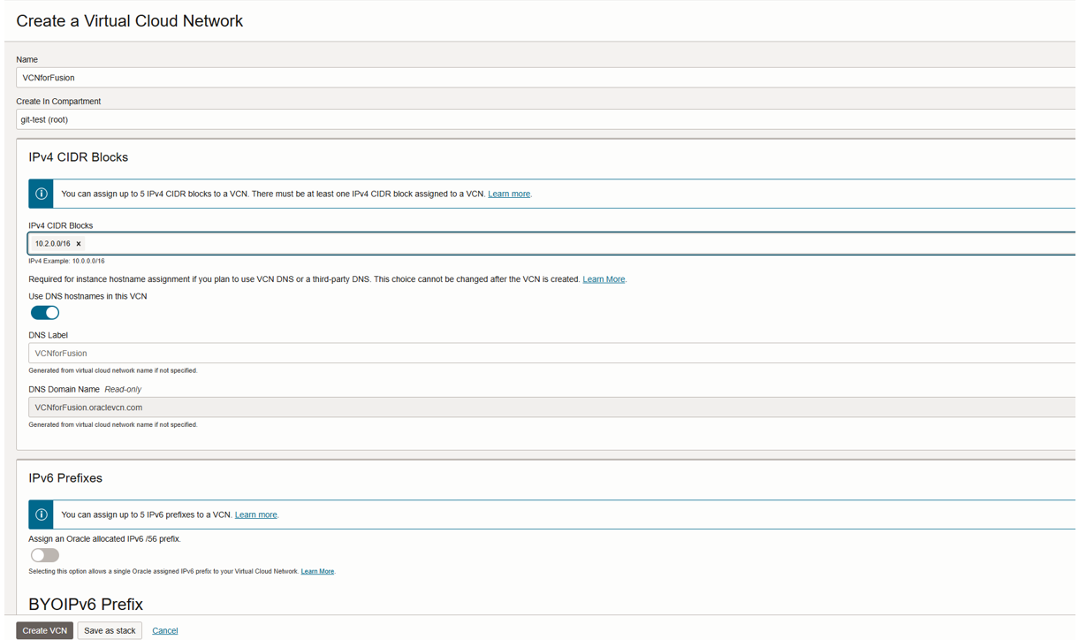The width and height of the screenshot is (1079, 640).
Task: Click the info icon in IPv6 Prefixes banner
Action: 41,514
